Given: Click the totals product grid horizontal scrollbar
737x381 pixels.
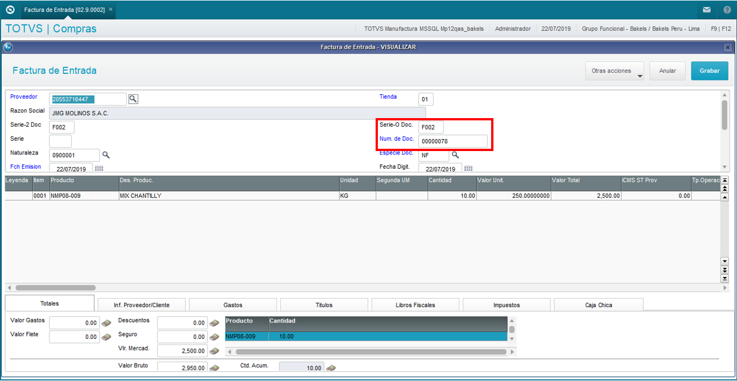Looking at the screenshot, I should pyautogui.click(x=370, y=352).
